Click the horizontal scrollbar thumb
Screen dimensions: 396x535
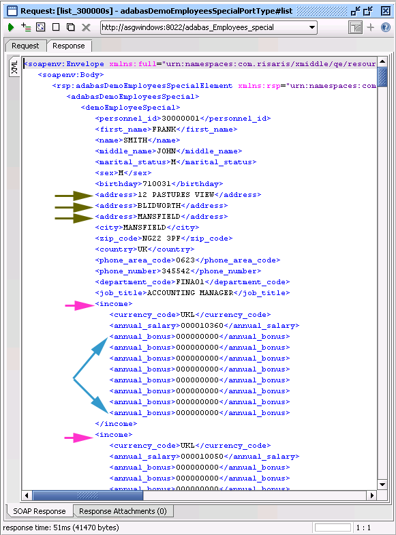coord(88,495)
